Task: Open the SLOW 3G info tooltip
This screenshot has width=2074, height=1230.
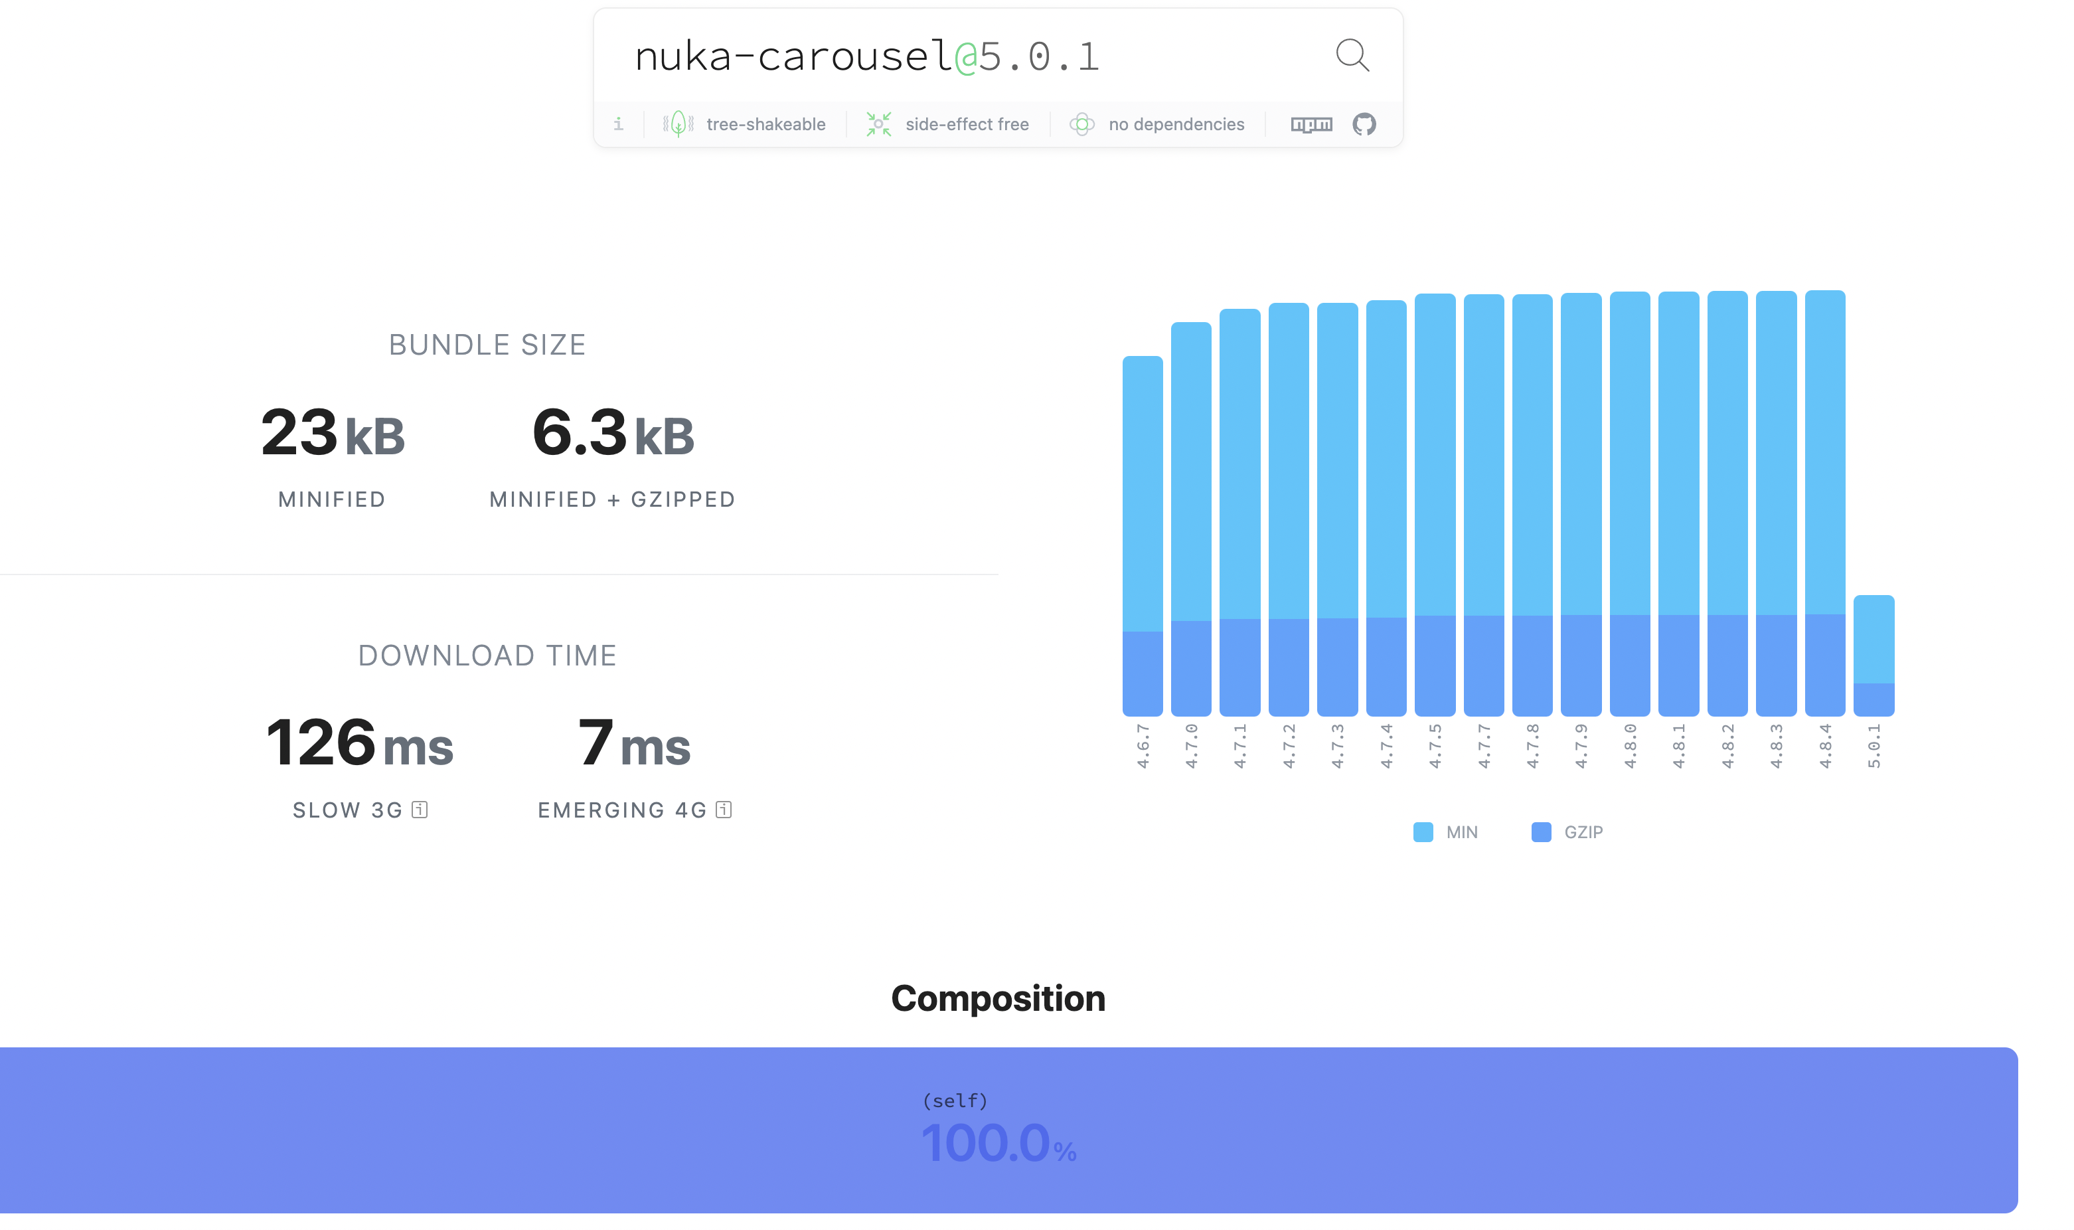Action: coord(420,810)
